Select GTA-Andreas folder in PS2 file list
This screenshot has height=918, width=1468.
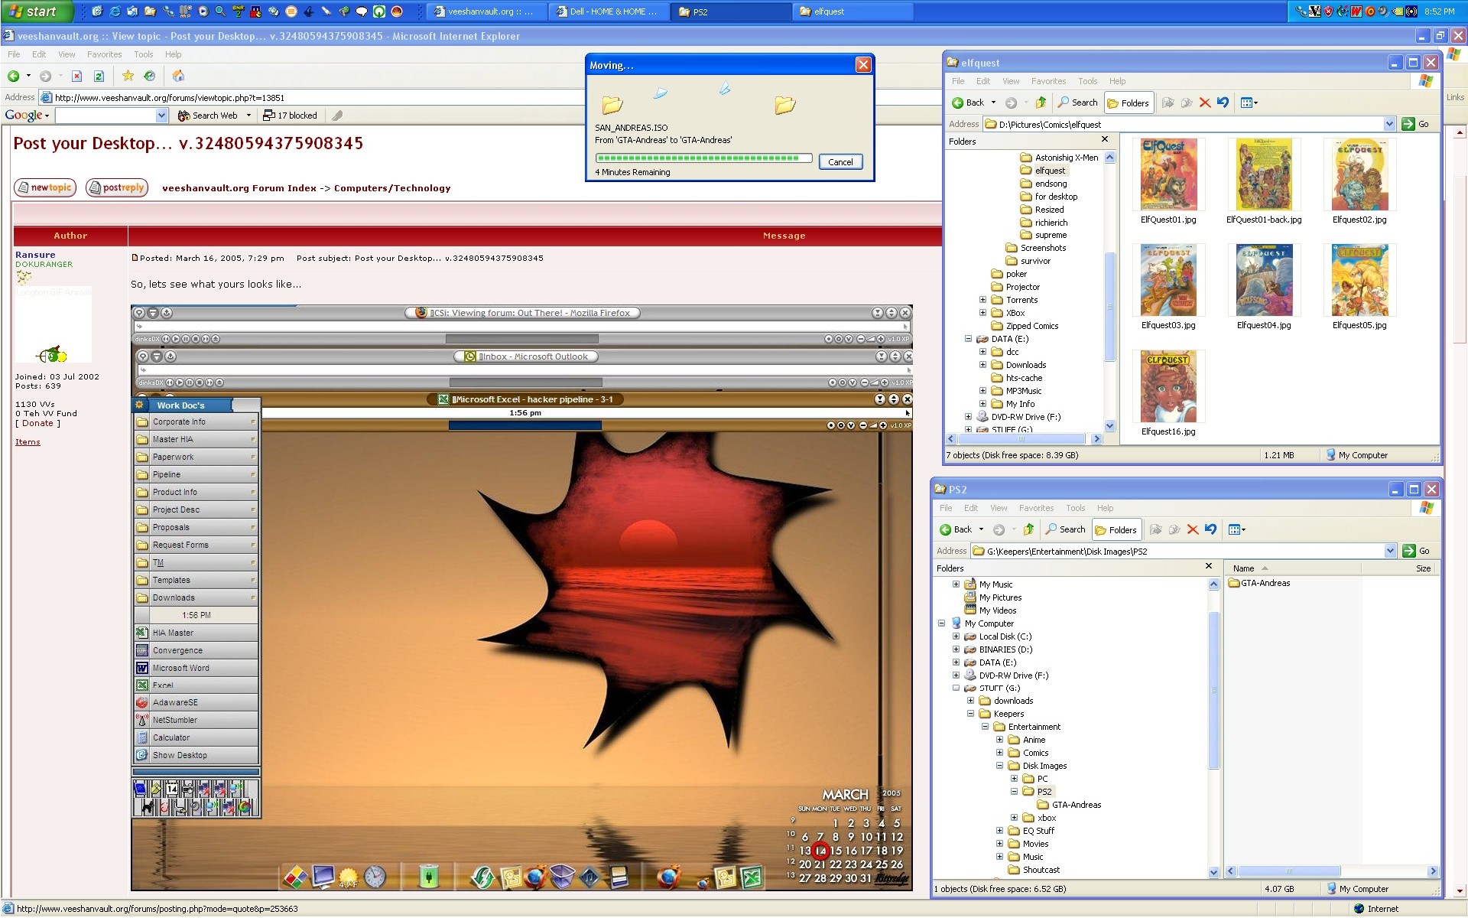tap(1259, 583)
